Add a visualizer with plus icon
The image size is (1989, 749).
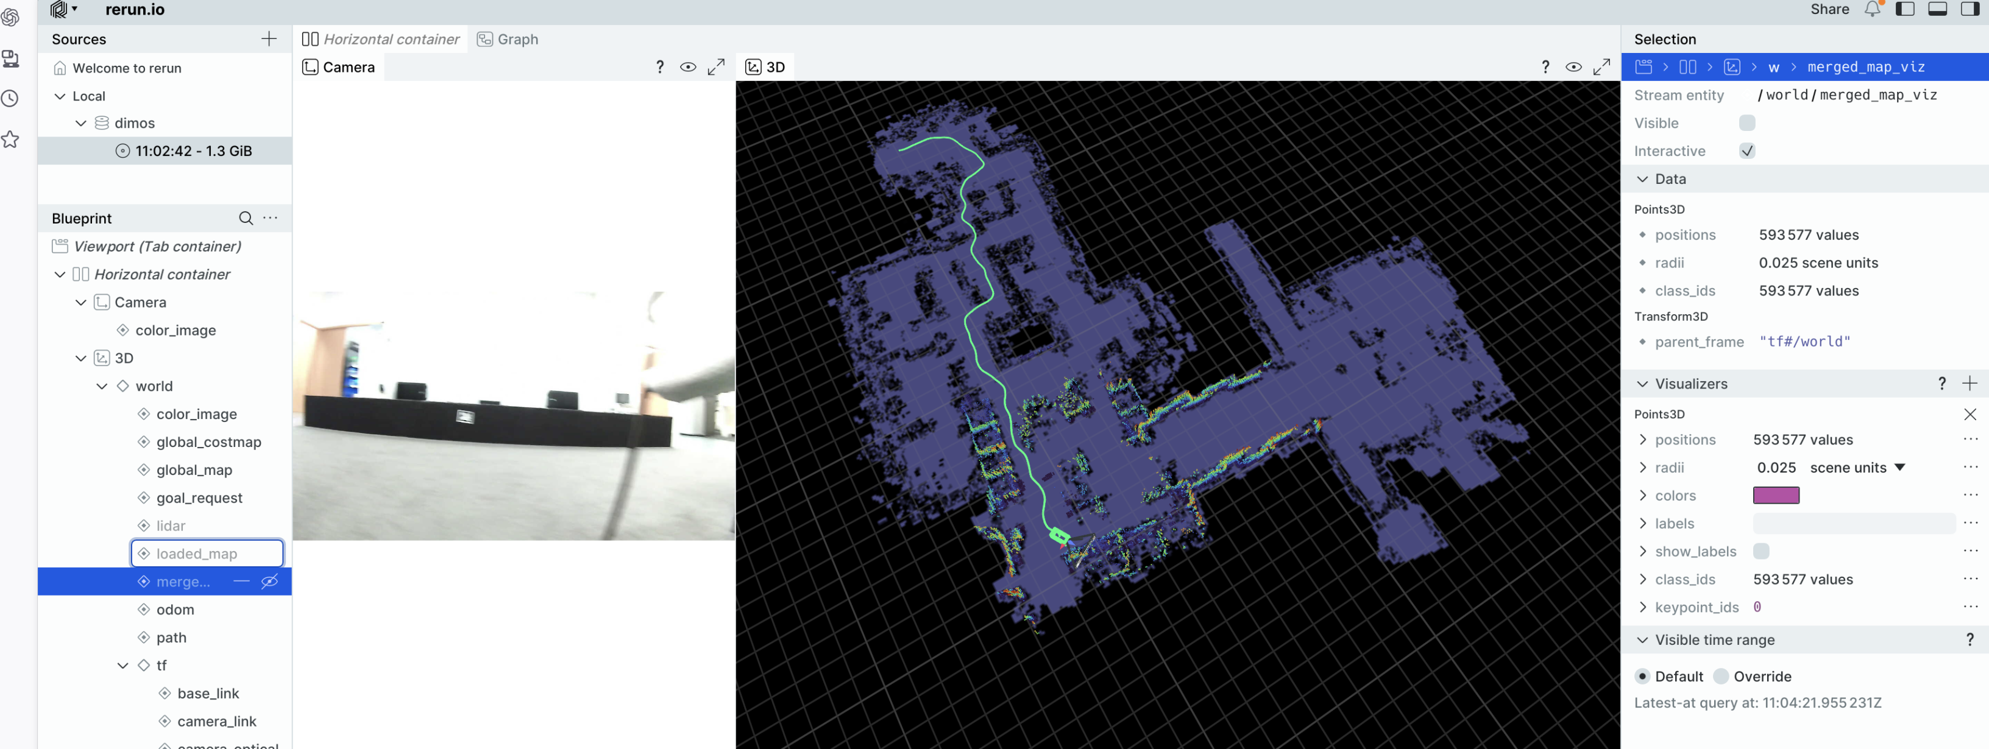[x=1969, y=384]
